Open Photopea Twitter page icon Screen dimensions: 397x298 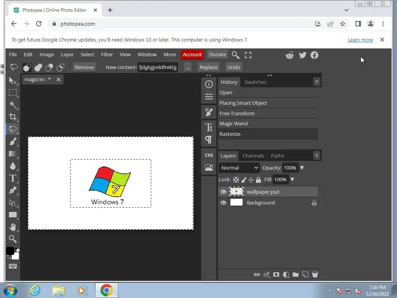(x=302, y=55)
